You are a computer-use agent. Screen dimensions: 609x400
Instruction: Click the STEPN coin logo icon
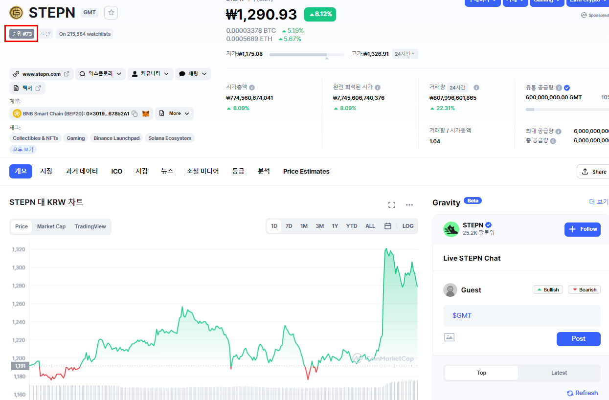[x=16, y=13]
